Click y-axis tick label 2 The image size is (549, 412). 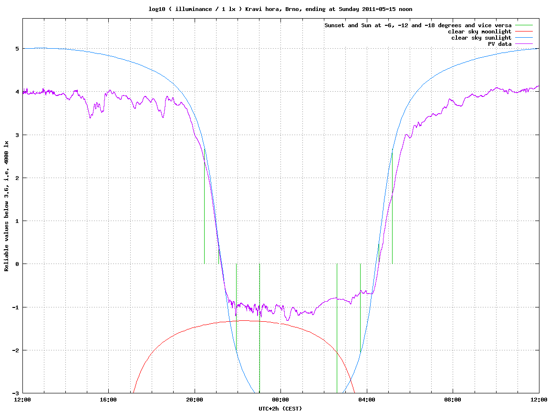click(17, 178)
